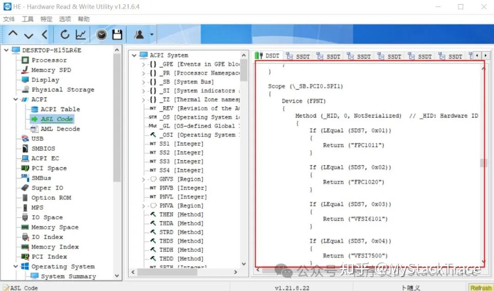Open the 帮助 menu
Viewport: 494px width, 291px height.
[84, 19]
